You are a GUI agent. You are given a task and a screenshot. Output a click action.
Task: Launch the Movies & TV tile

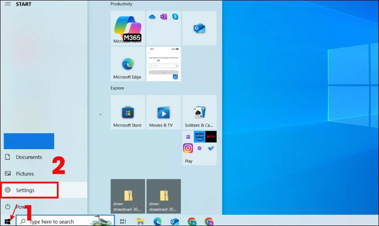tap(164, 112)
